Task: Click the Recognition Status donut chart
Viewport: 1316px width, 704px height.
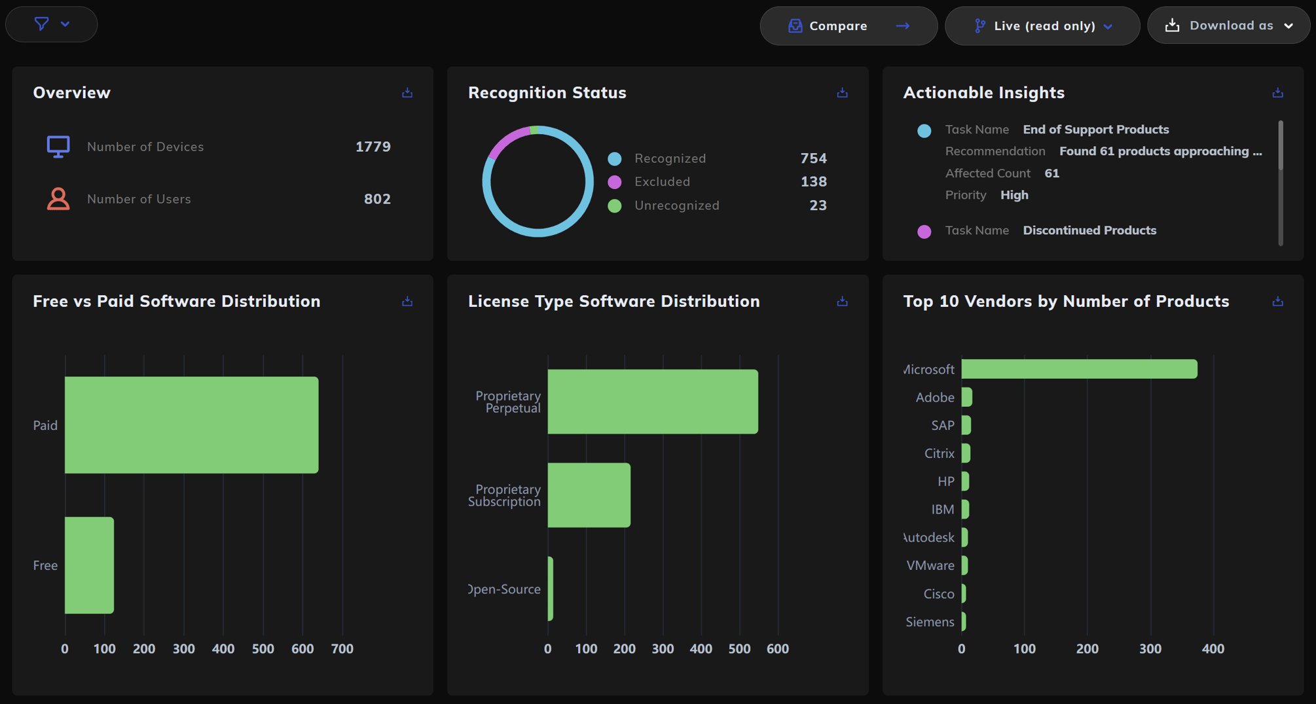Action: coord(538,181)
